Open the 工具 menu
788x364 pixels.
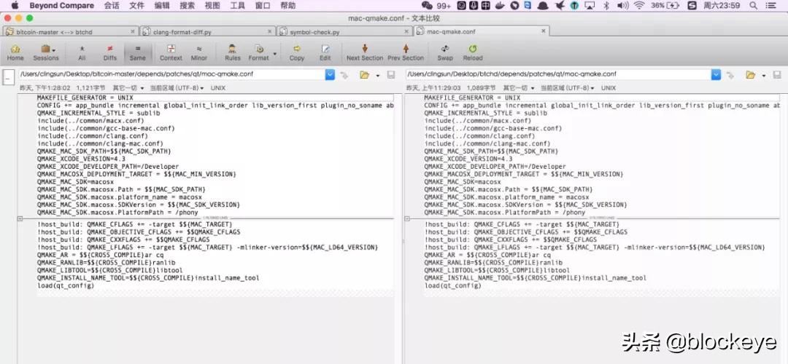(x=237, y=6)
